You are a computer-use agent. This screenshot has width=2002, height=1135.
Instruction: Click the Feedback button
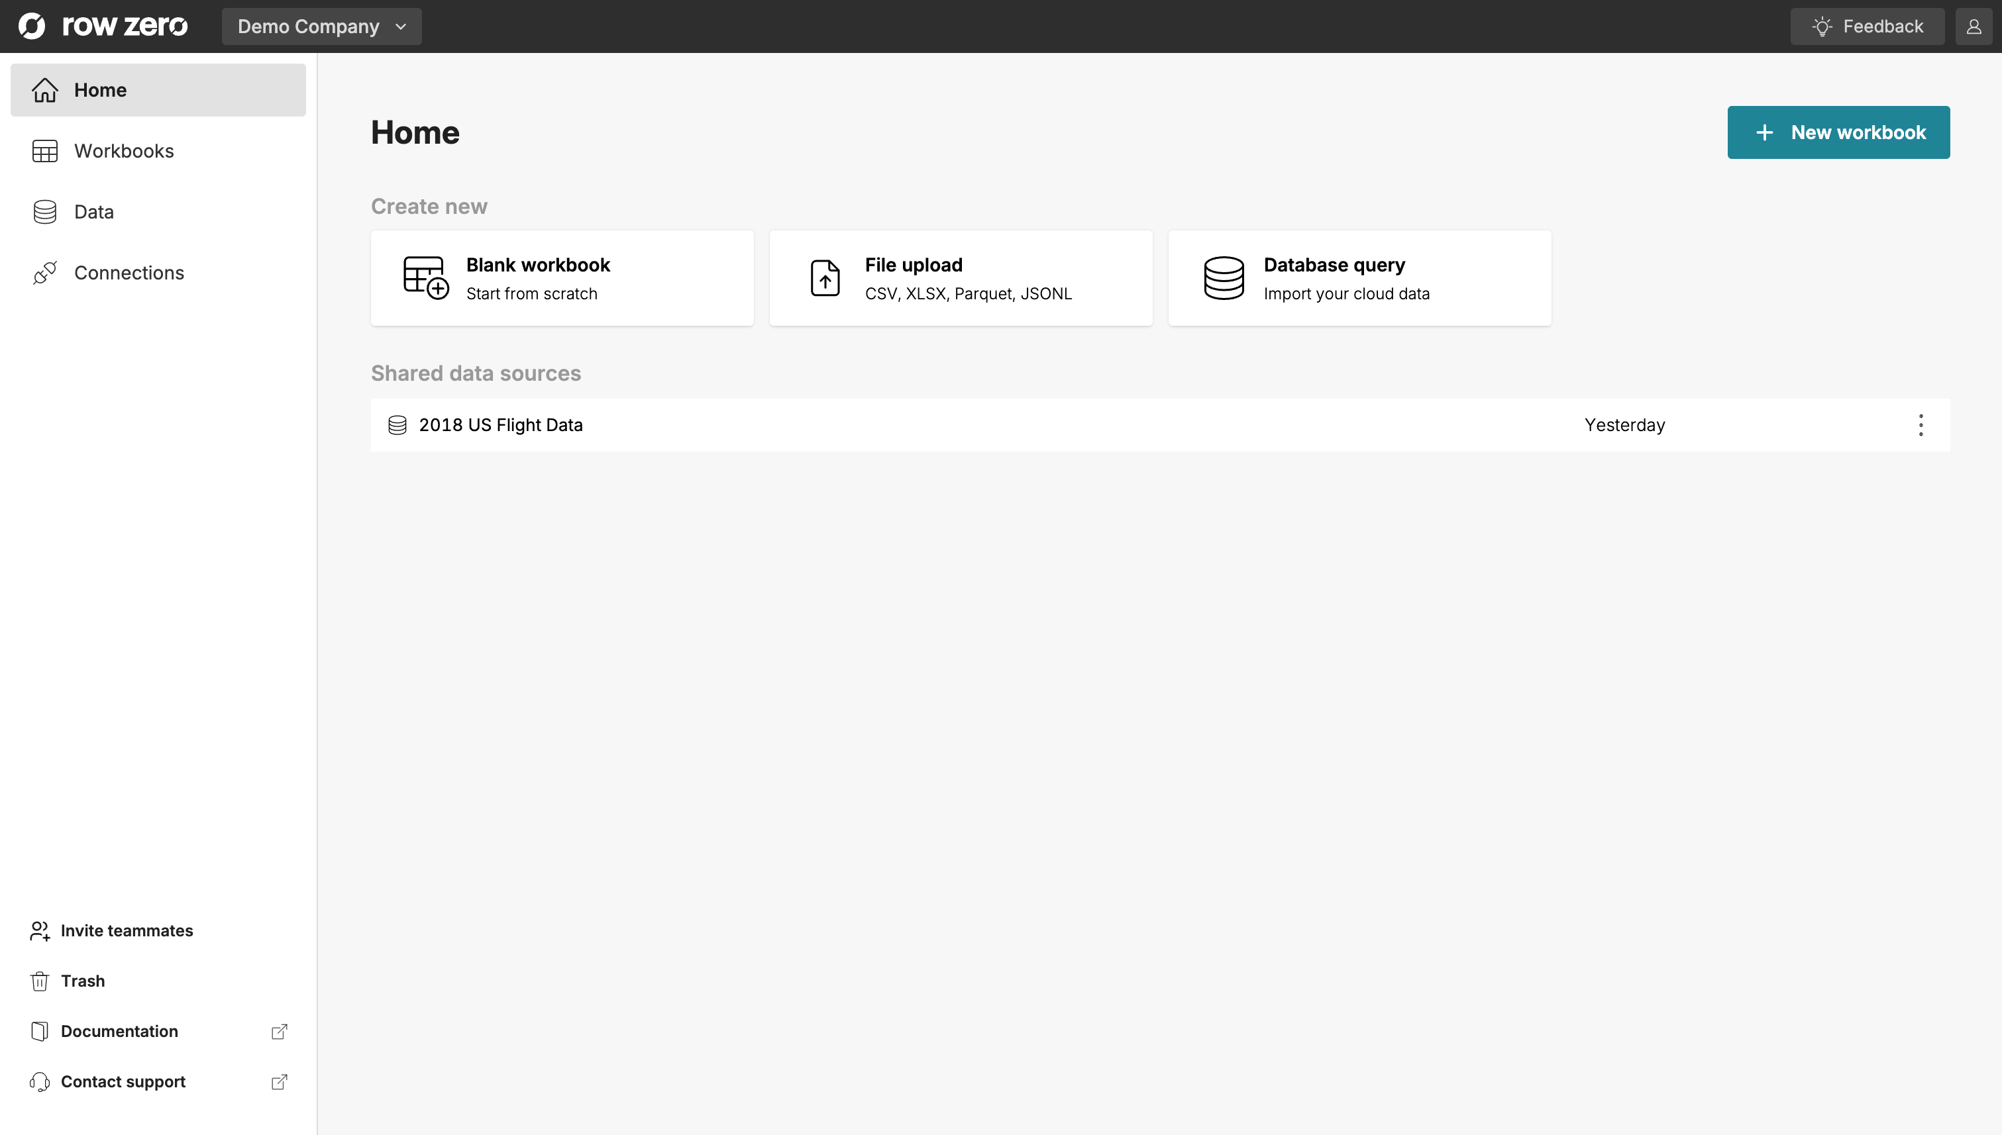point(1867,26)
